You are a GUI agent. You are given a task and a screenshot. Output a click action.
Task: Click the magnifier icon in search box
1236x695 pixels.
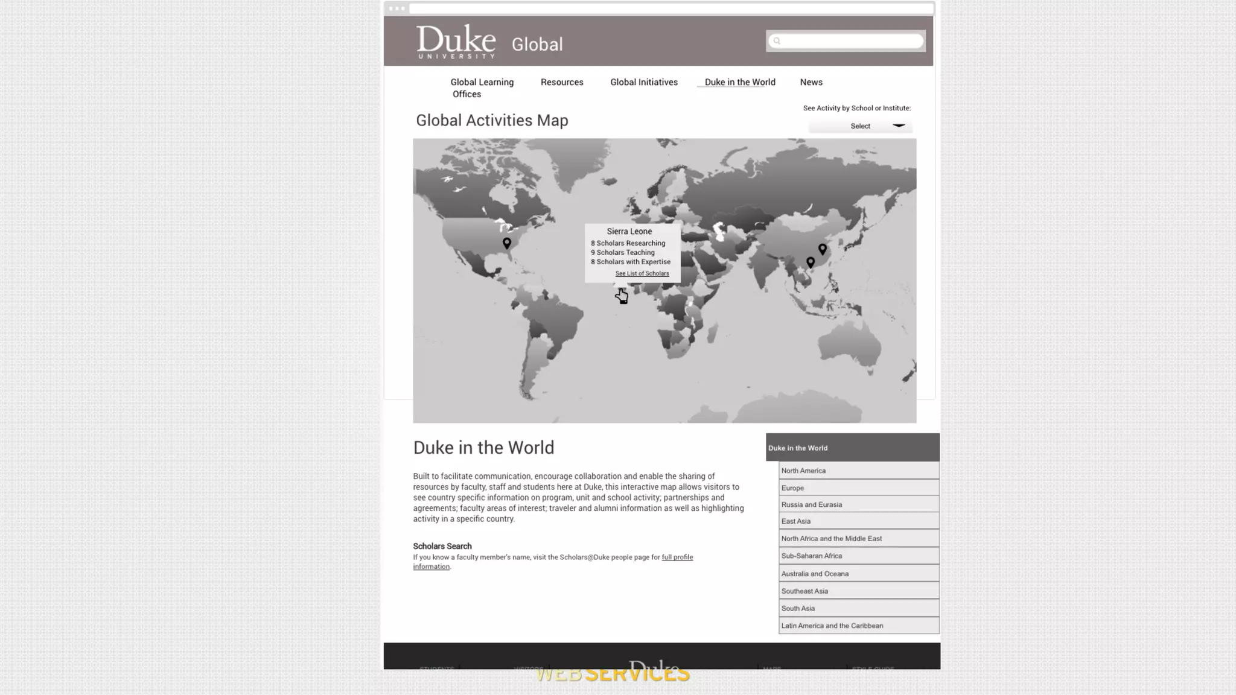click(x=777, y=41)
